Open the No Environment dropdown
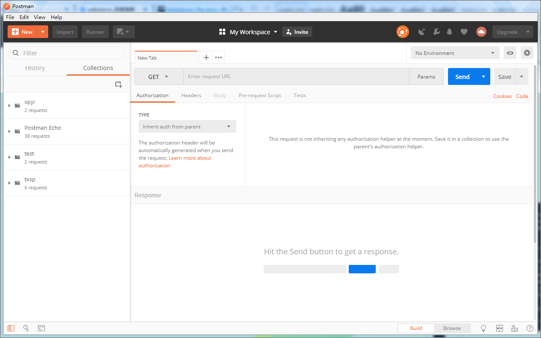This screenshot has height=338, width=541. click(x=455, y=53)
